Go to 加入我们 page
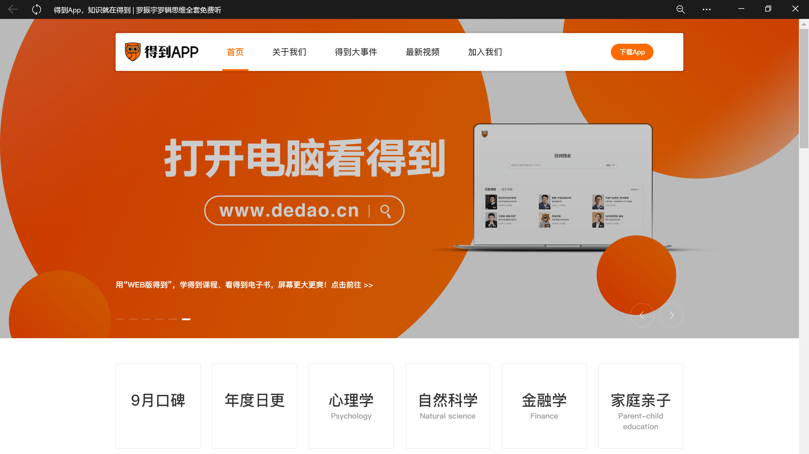This screenshot has width=809, height=454. tap(485, 52)
